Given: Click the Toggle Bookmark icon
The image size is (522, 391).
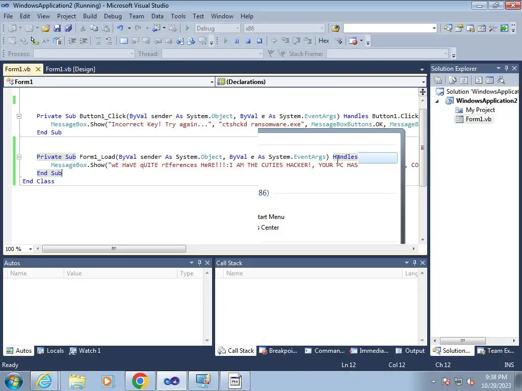Looking at the screenshot, I should click(123, 41).
